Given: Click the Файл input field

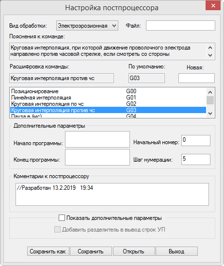Looking at the screenshot, I should pyautogui.click(x=180, y=26).
